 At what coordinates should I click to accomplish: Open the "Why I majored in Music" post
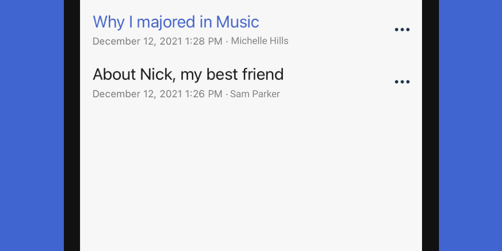[x=176, y=22]
